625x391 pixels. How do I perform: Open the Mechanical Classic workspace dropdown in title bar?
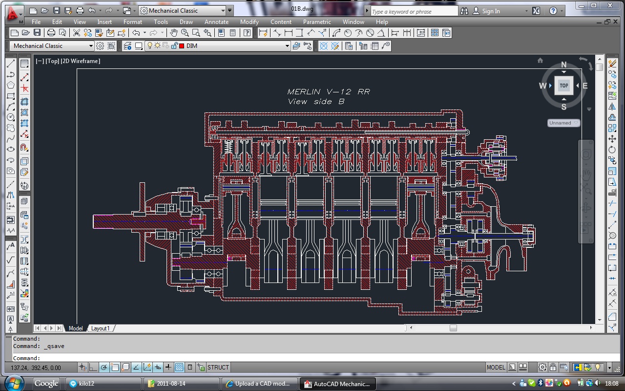(223, 11)
